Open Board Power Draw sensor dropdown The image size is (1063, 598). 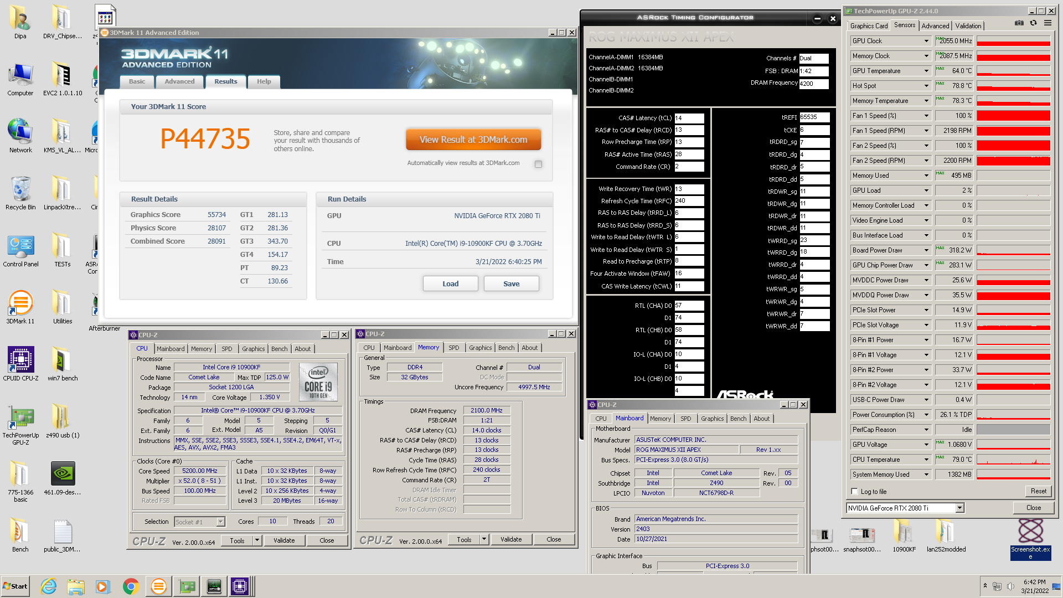coord(926,250)
